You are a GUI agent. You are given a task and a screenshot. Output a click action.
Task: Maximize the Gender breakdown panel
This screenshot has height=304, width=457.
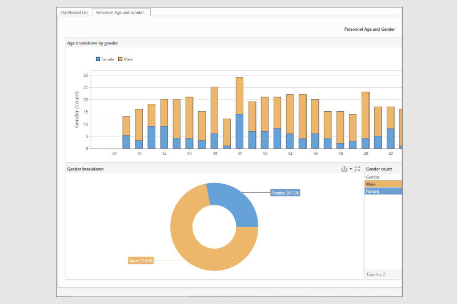(358, 169)
